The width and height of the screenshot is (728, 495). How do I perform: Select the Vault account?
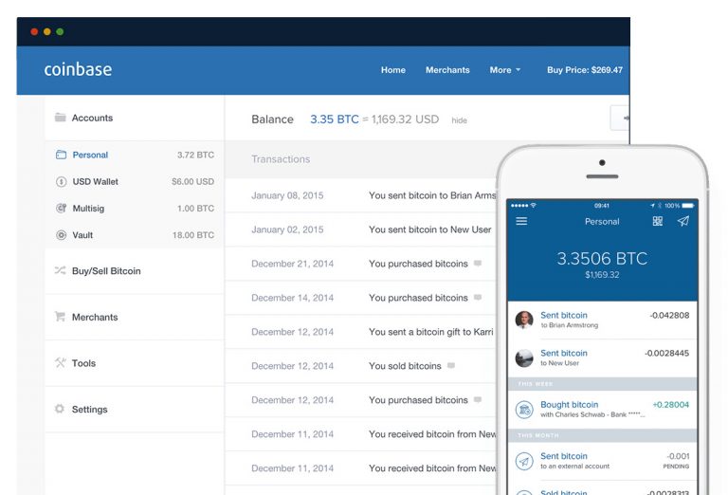(x=135, y=235)
